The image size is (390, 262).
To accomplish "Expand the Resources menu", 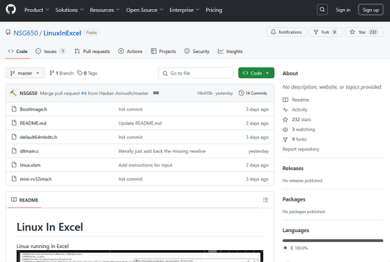I will (104, 10).
